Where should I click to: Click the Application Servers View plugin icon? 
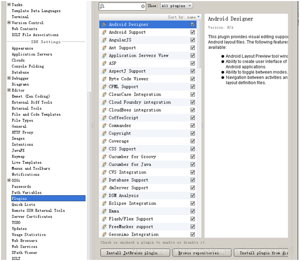pyautogui.click(x=104, y=56)
